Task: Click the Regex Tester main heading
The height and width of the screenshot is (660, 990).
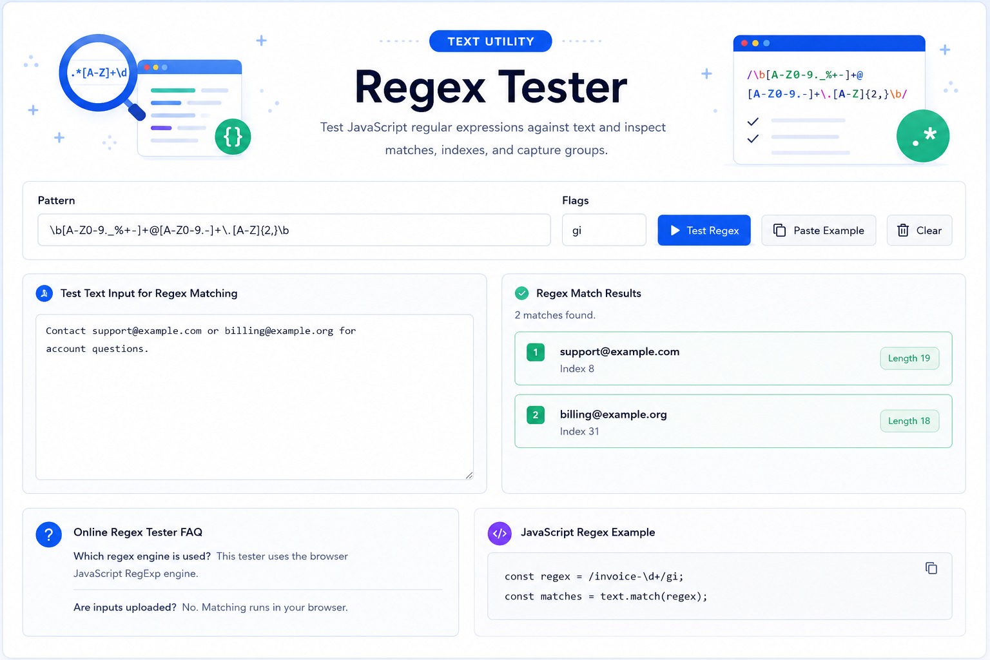Action: pyautogui.click(x=490, y=87)
